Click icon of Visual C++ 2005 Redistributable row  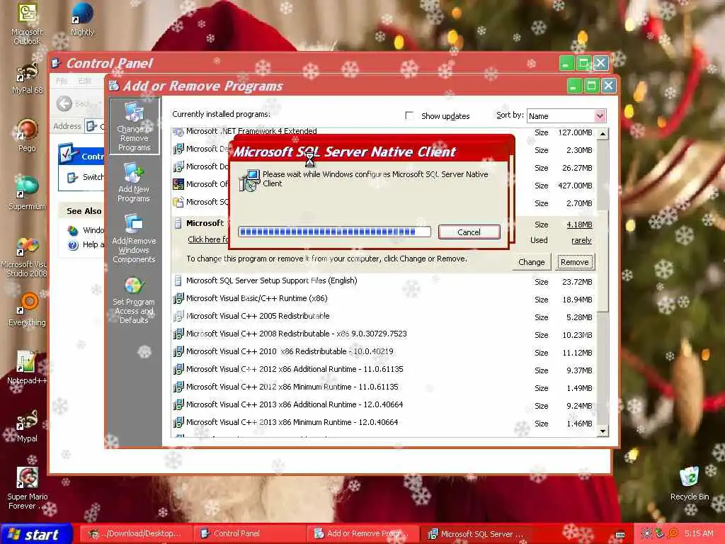(x=178, y=317)
